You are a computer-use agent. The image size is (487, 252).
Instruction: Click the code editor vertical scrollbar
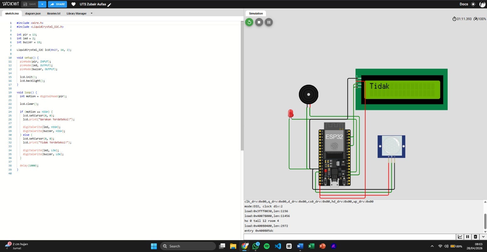tap(242, 85)
